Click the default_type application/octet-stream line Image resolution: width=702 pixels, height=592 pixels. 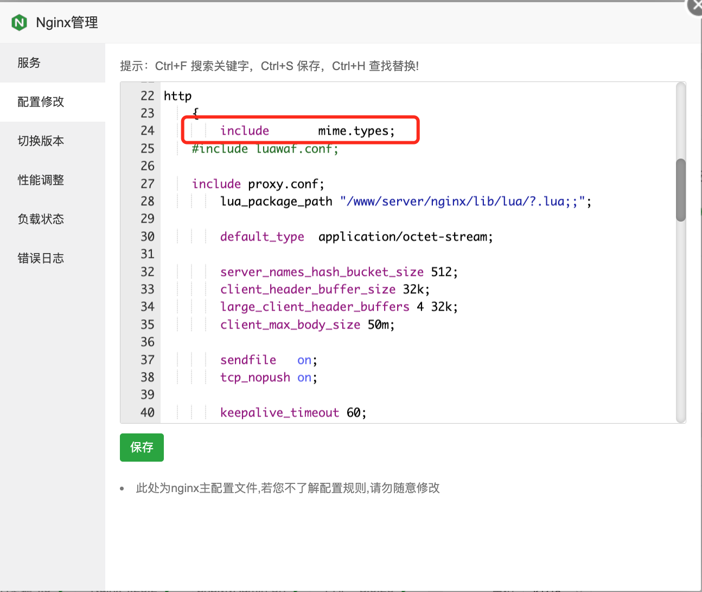click(356, 237)
